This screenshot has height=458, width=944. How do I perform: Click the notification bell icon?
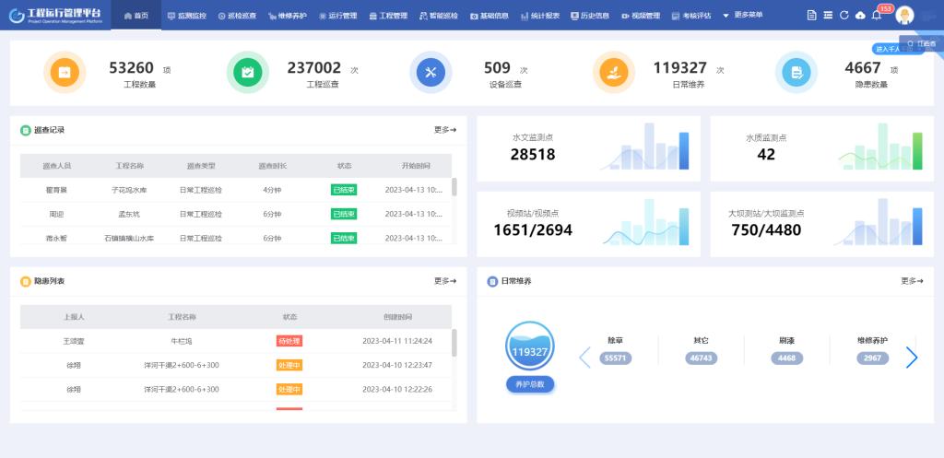(876, 16)
